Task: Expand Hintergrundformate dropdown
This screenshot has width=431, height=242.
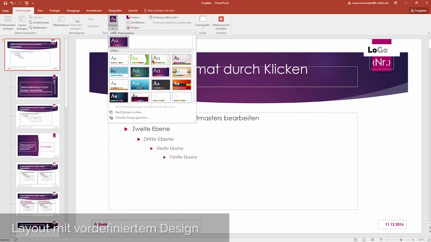Action: 164,17
